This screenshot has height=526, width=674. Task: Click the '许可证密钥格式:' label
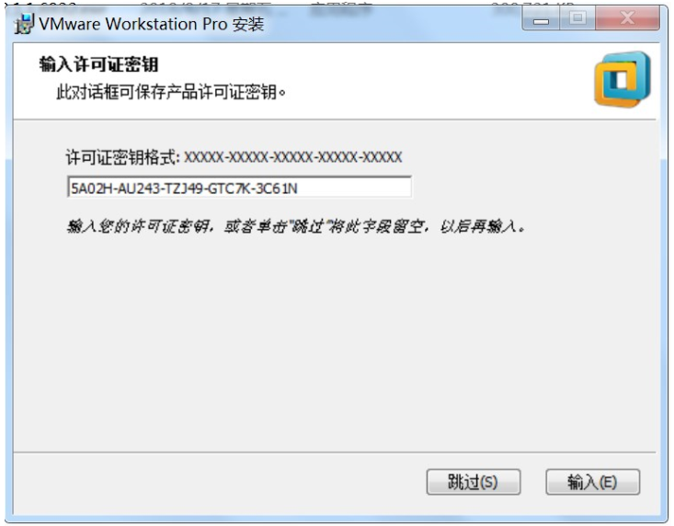(x=123, y=157)
